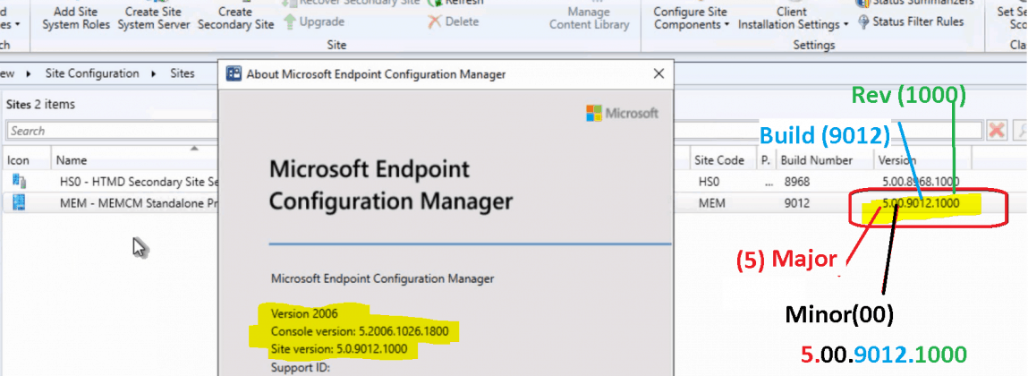Screen dimensions: 1028x376
Task: Click build number 8968 cell
Action: click(796, 182)
